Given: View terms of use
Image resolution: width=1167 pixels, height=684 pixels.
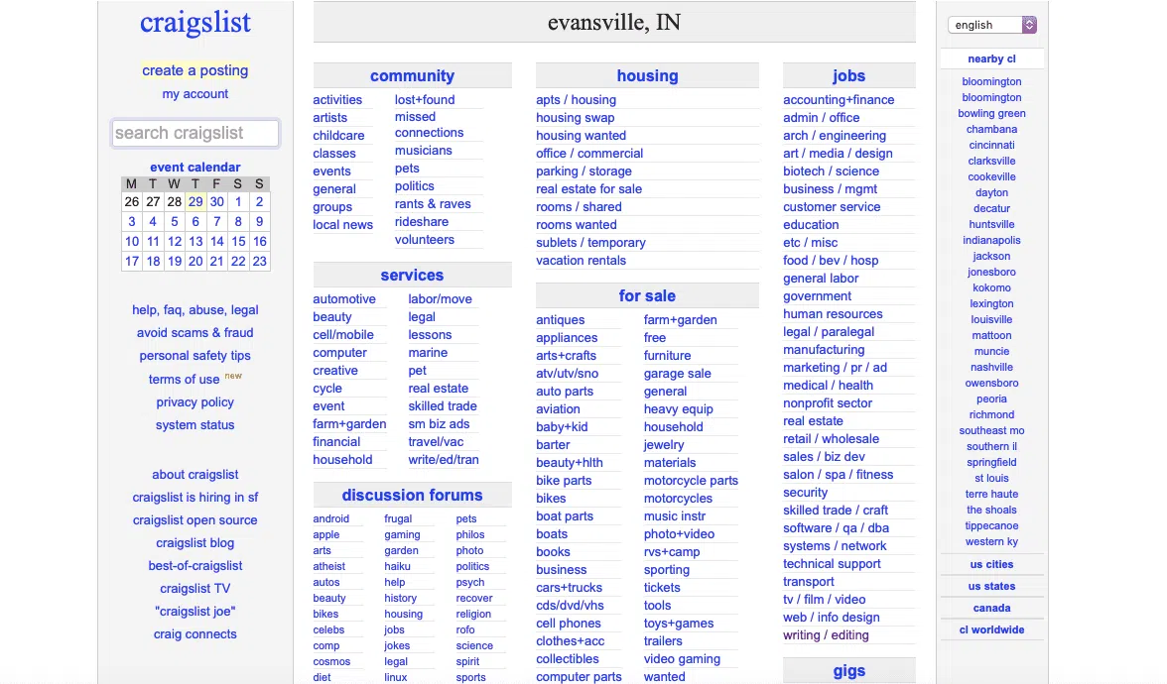Looking at the screenshot, I should (184, 379).
